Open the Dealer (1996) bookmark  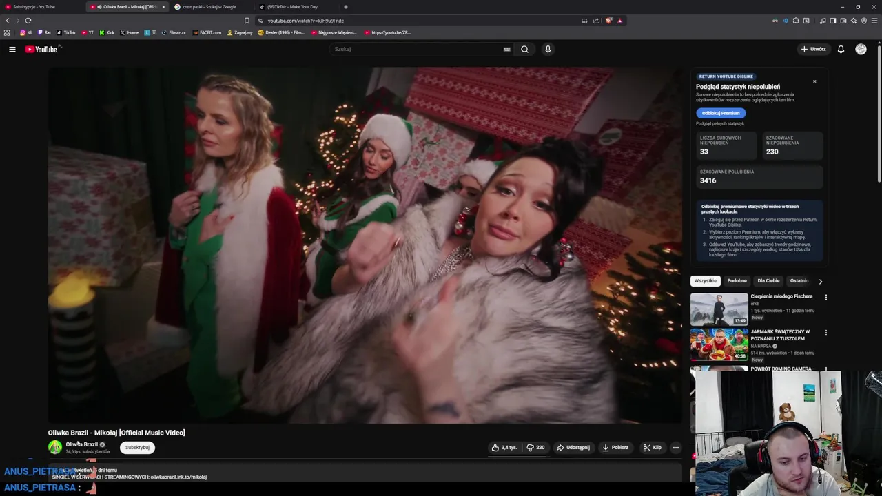(x=281, y=32)
